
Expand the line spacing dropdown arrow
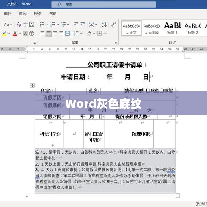81,34
